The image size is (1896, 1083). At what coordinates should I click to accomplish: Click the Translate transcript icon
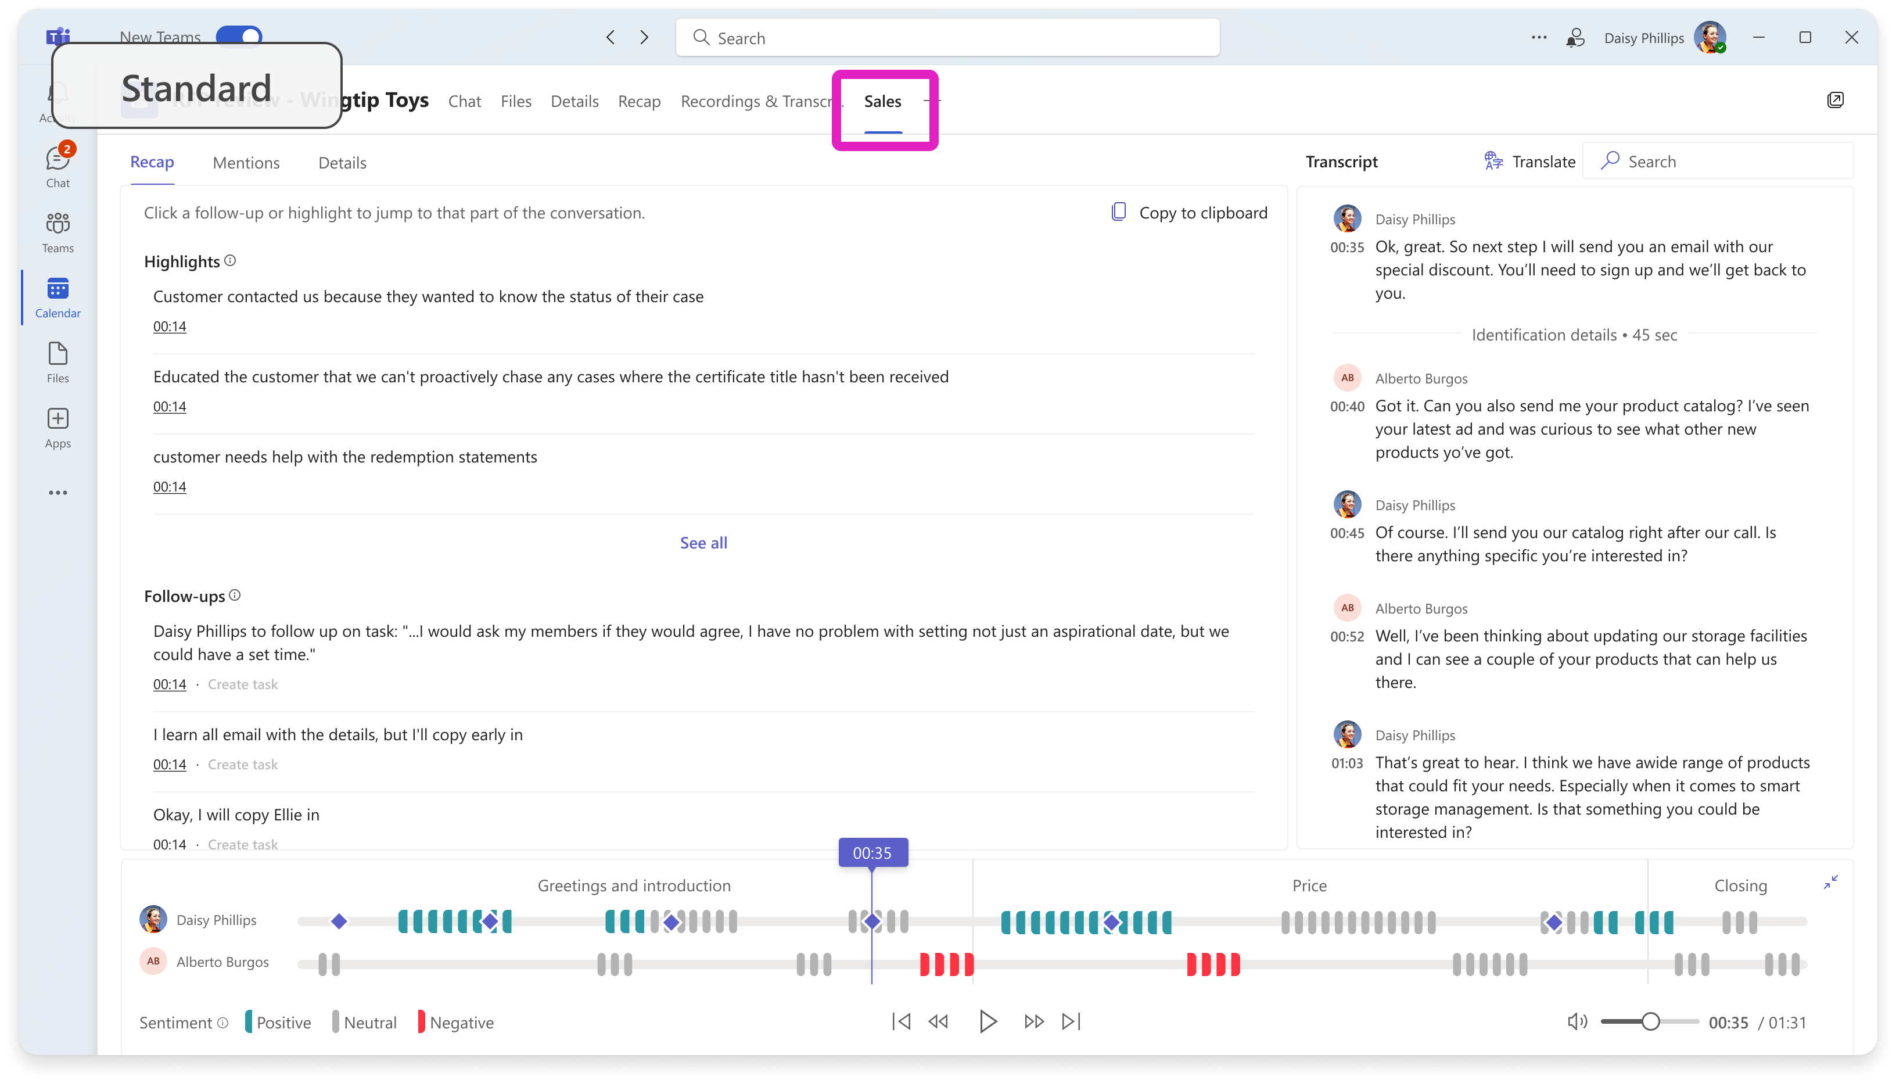click(1493, 162)
